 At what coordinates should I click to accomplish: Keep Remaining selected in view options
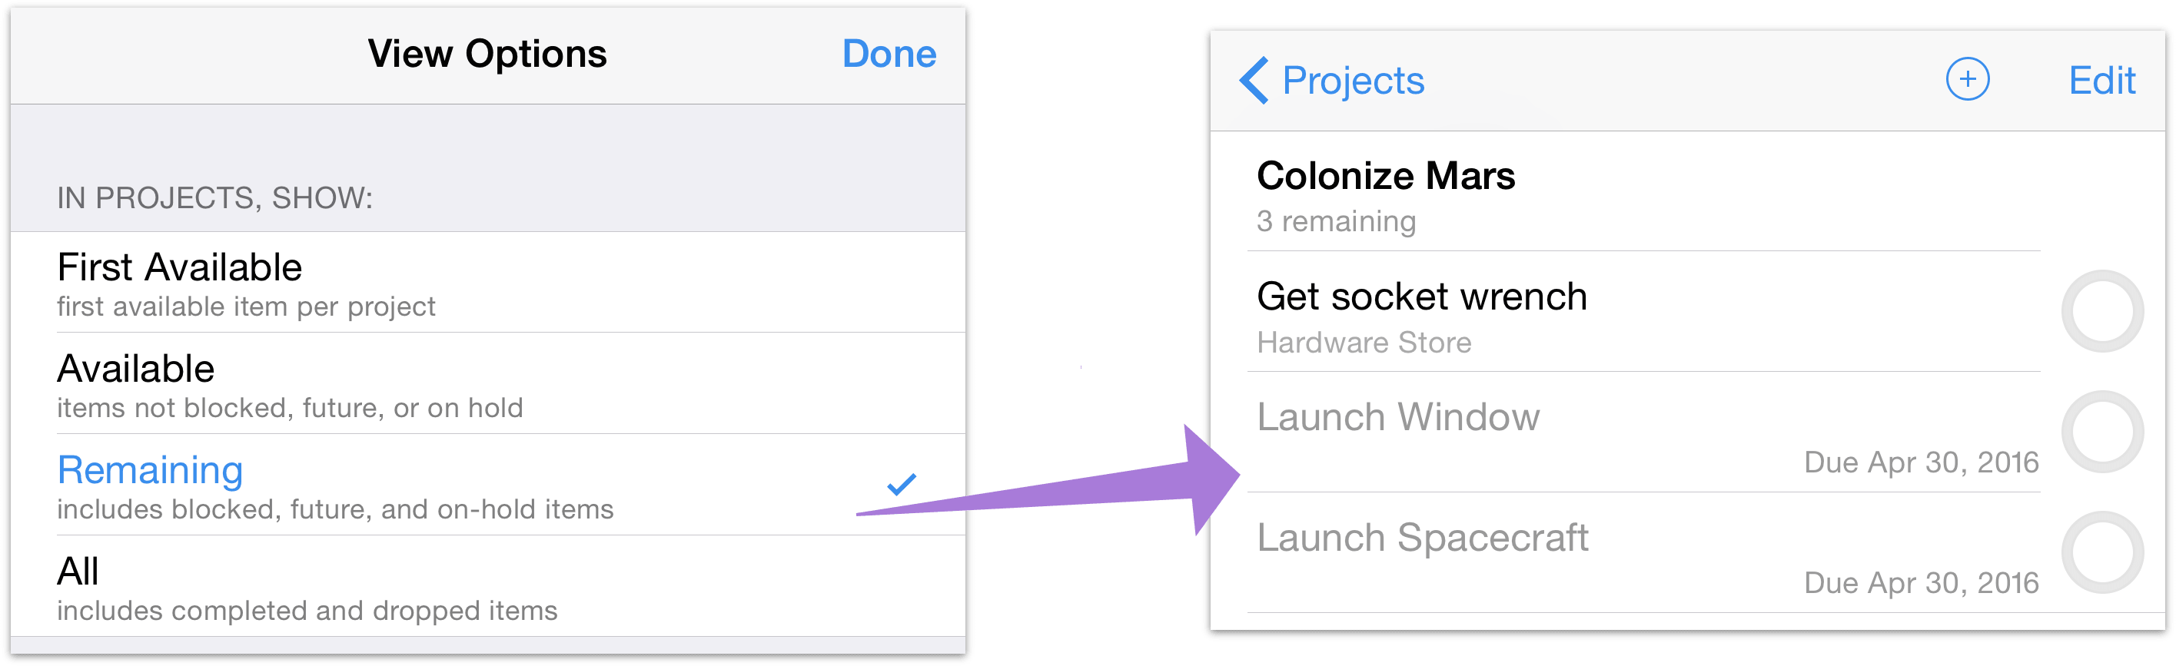(x=150, y=470)
